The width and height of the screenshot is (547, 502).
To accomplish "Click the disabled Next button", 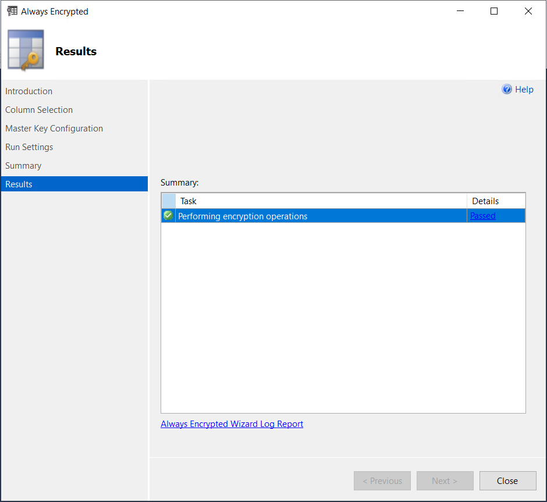I will pos(445,480).
